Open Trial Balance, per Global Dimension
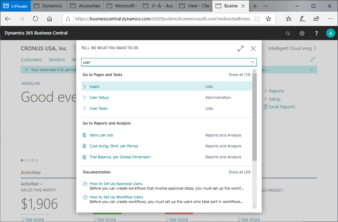The height and width of the screenshot is (222, 338). point(120,157)
